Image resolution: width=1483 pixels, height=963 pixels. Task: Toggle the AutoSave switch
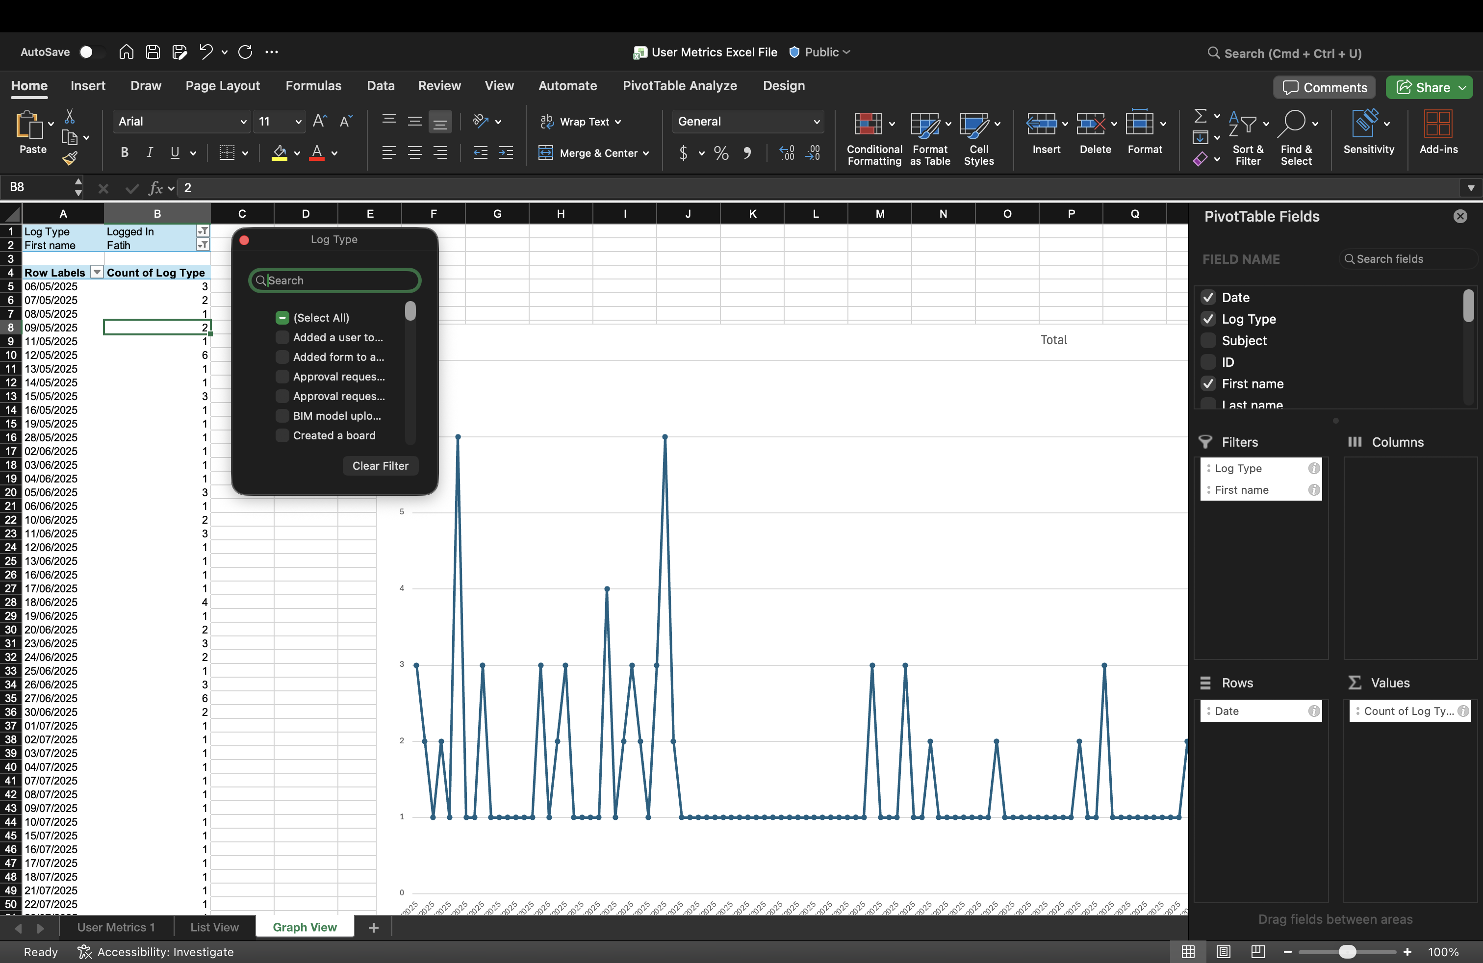pyautogui.click(x=92, y=51)
